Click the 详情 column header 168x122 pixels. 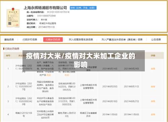coord(153,55)
